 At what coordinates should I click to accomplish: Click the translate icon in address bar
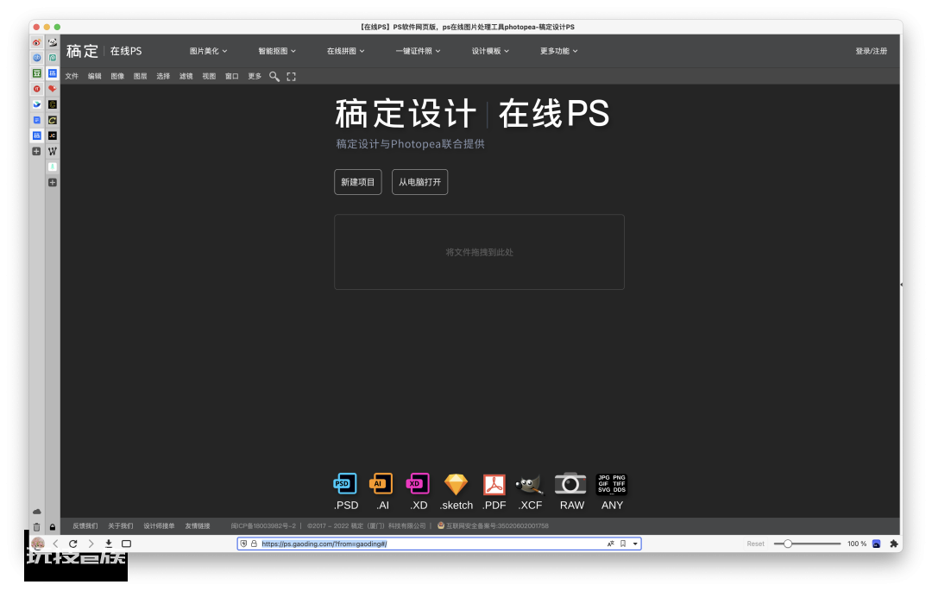click(x=610, y=544)
